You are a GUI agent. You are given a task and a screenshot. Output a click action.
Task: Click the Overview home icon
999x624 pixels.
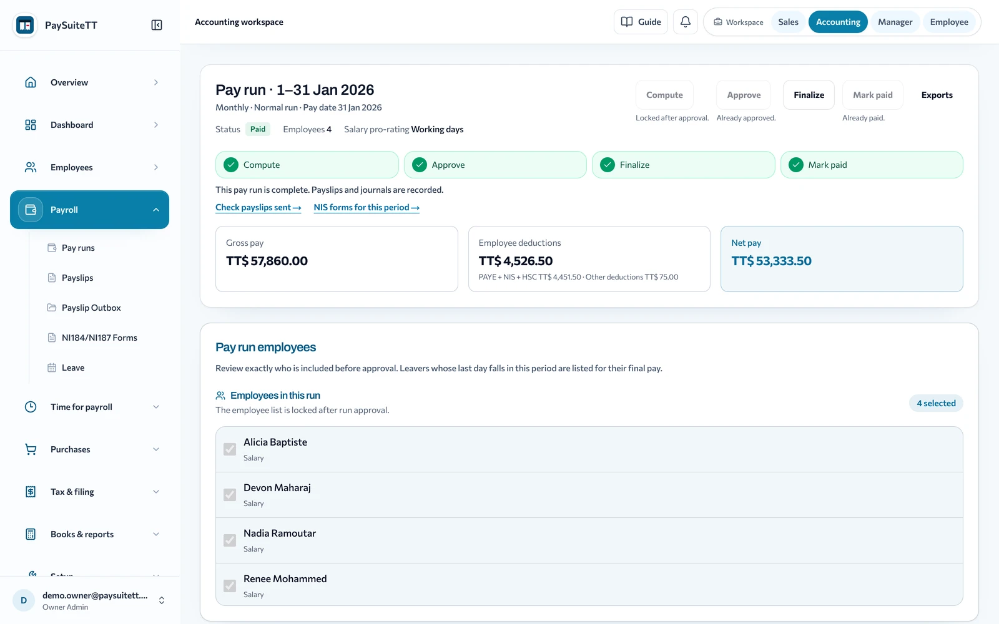click(x=31, y=82)
